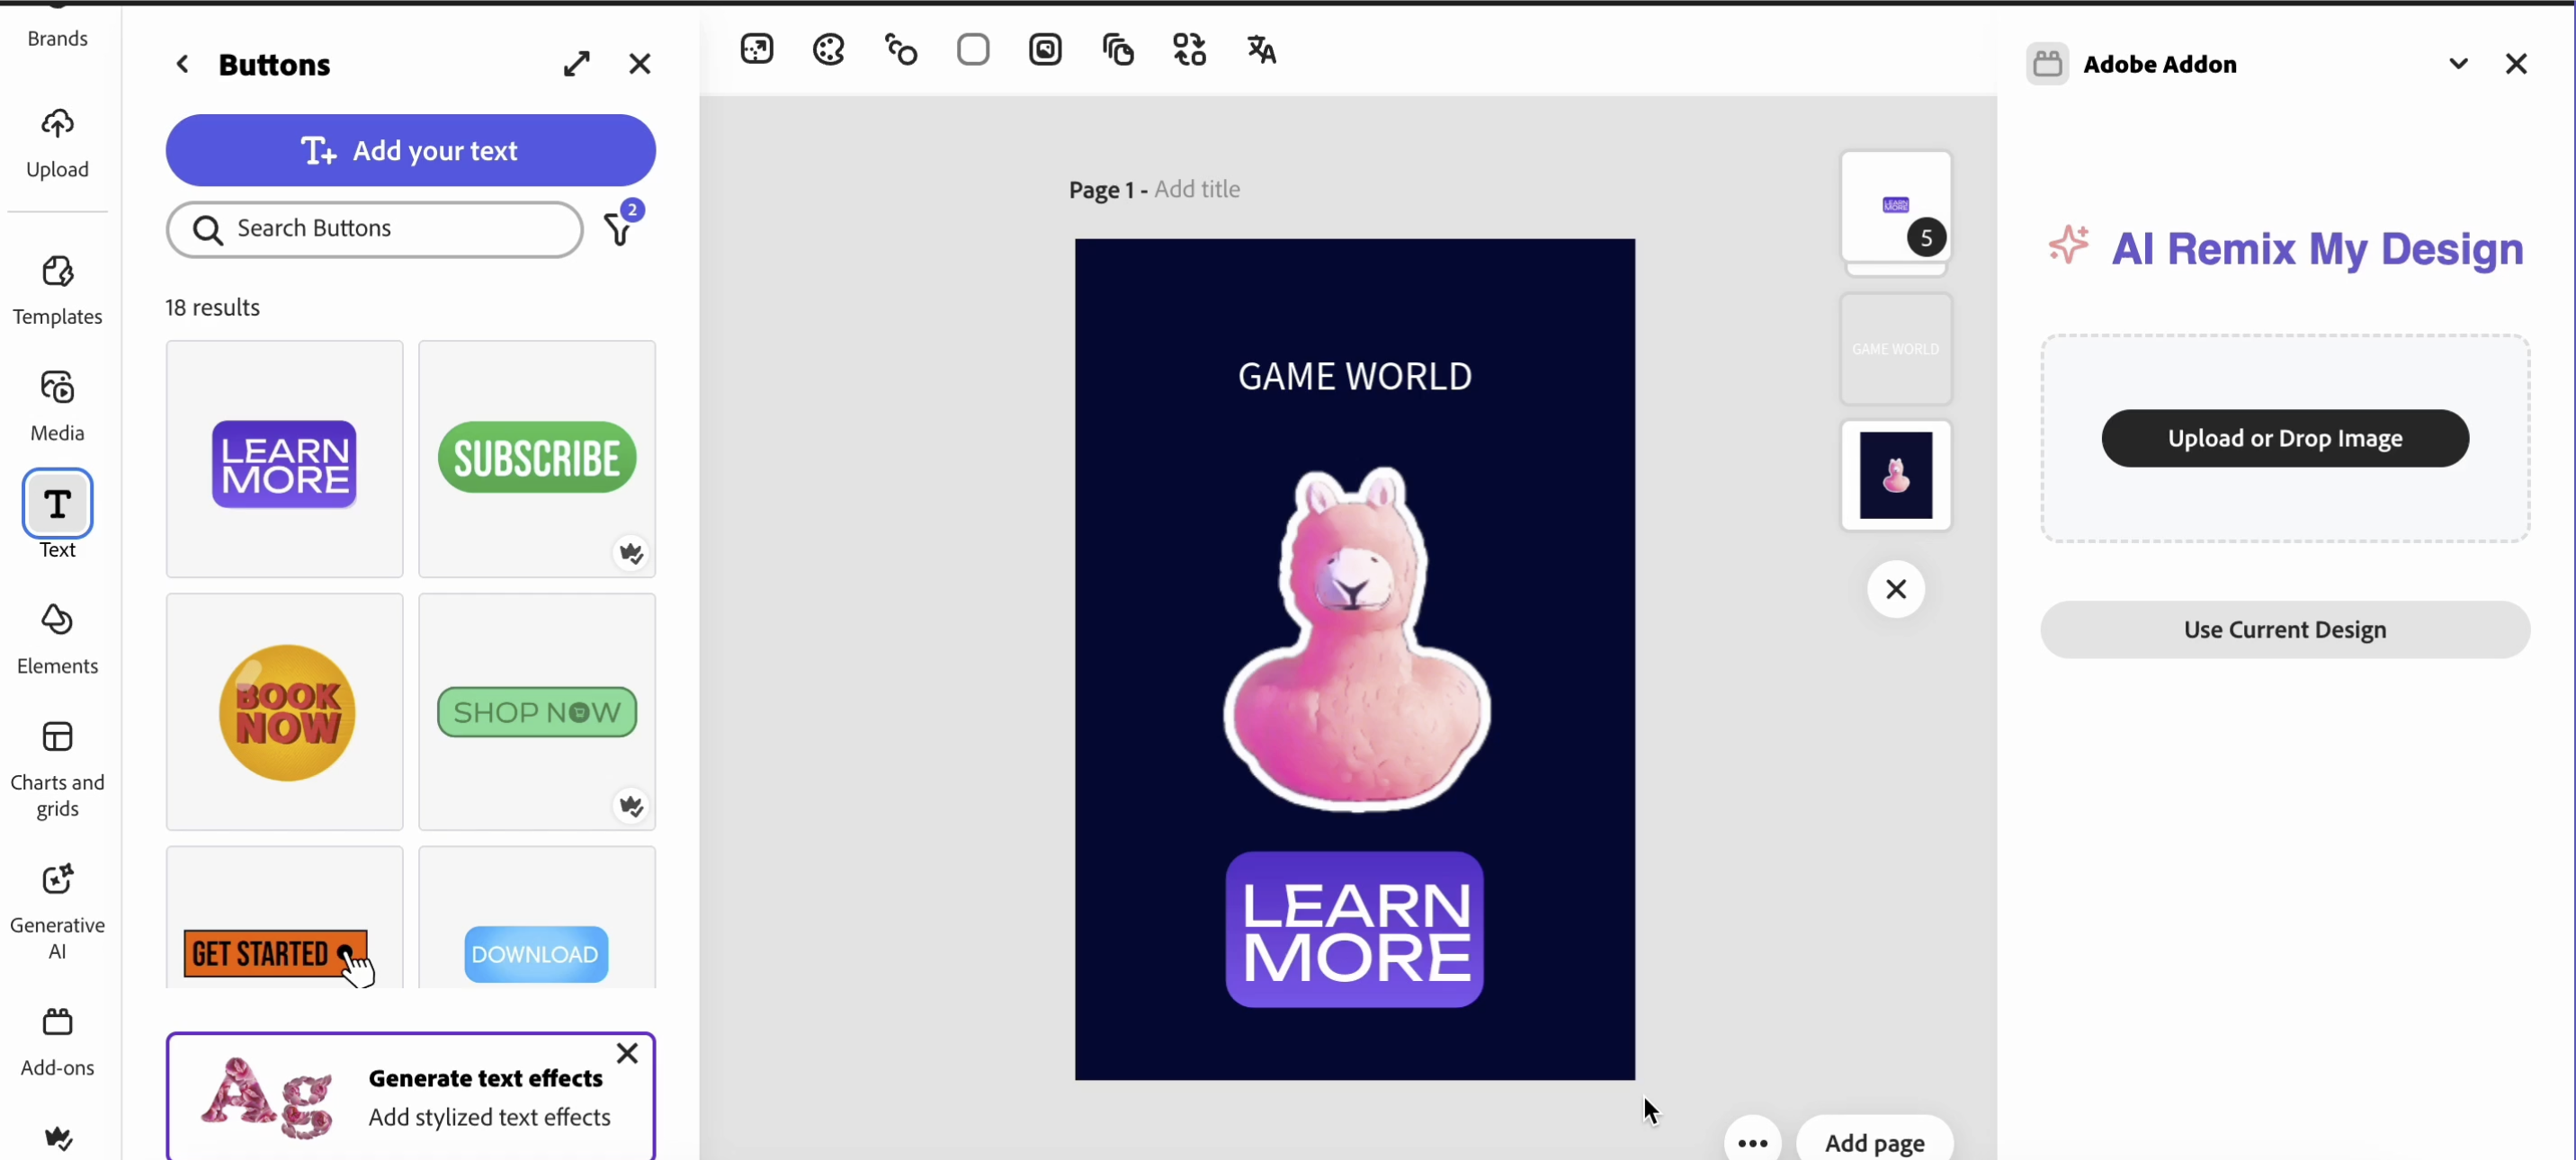
Task: Click Upload or Drop Image button
Action: 2284,438
